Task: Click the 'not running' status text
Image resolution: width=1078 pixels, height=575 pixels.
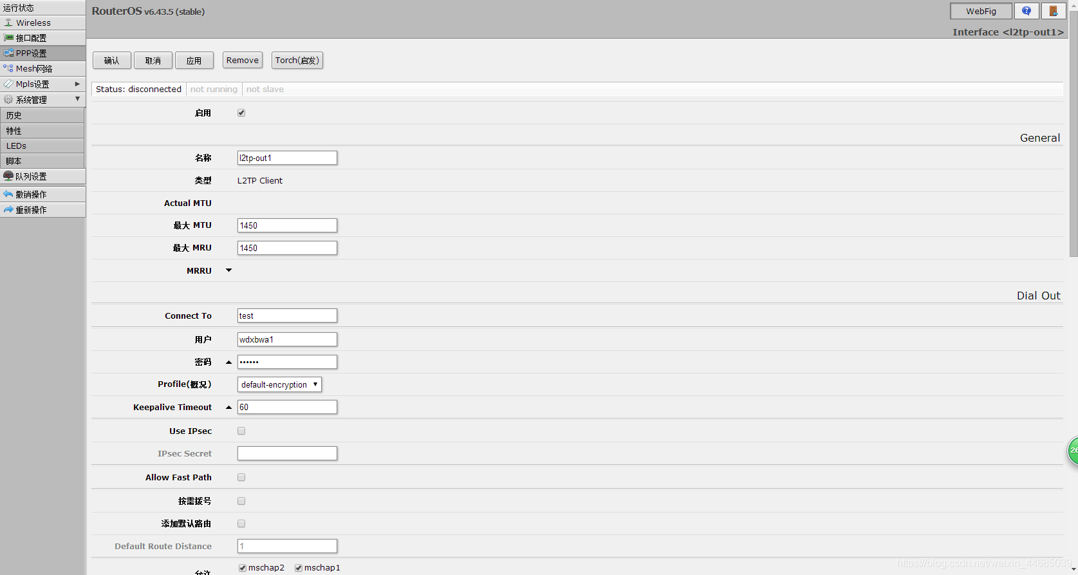Action: click(x=214, y=89)
